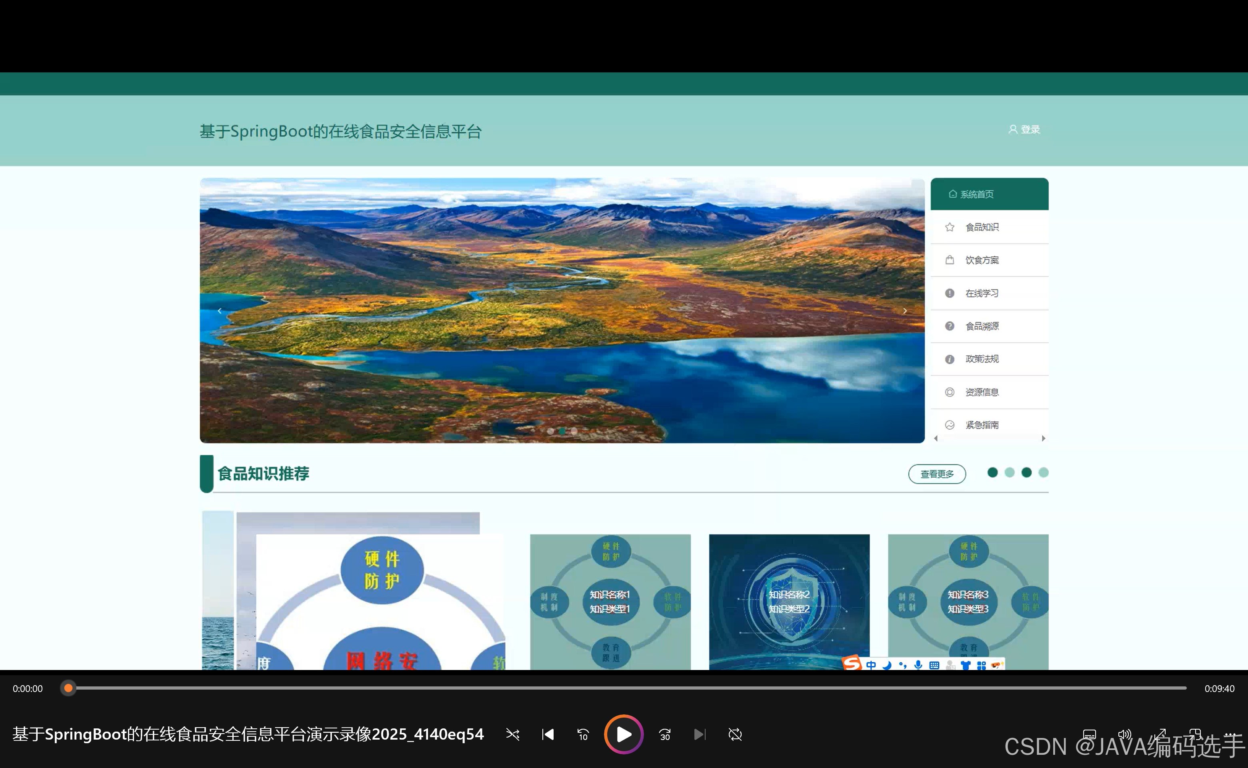Click the 饮食方案 bag icon
Screen dimensions: 1248x768
pos(949,260)
